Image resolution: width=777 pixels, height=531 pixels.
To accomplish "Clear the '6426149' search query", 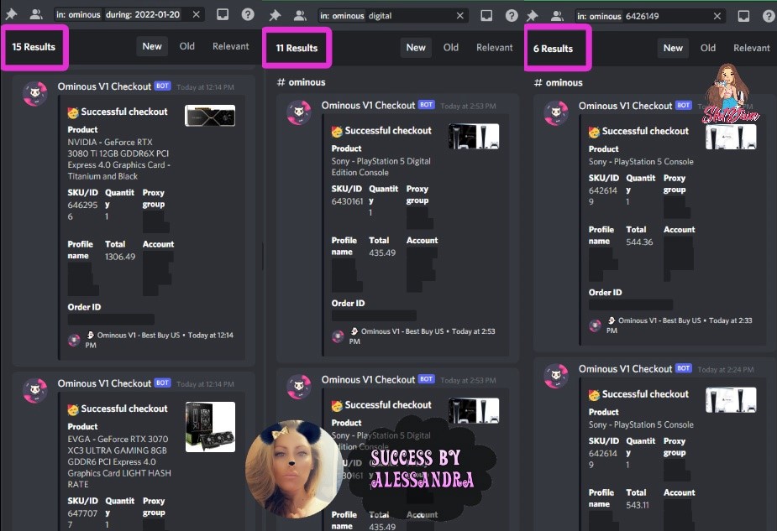I will click(x=717, y=16).
